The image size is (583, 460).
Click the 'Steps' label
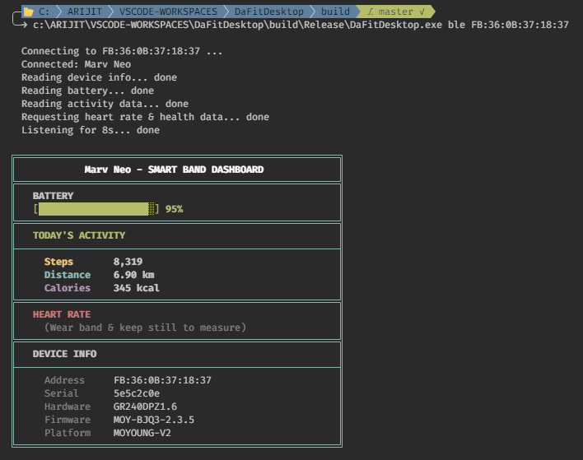(58, 262)
